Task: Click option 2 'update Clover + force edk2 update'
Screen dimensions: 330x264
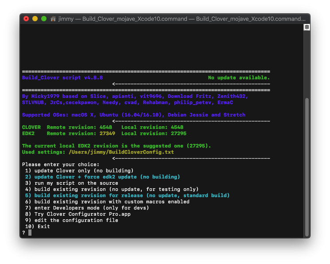Action: coord(102,177)
